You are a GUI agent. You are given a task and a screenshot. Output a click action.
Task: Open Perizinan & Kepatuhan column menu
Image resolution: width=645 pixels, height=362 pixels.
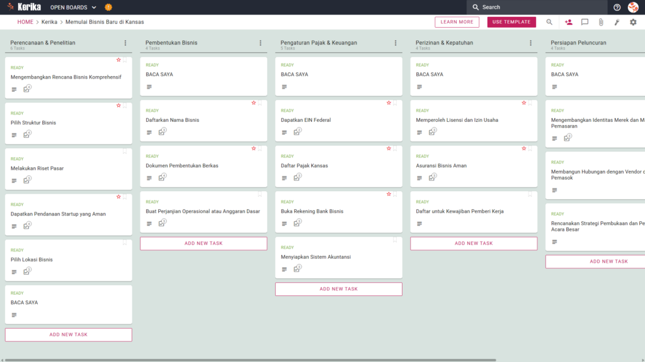530,43
